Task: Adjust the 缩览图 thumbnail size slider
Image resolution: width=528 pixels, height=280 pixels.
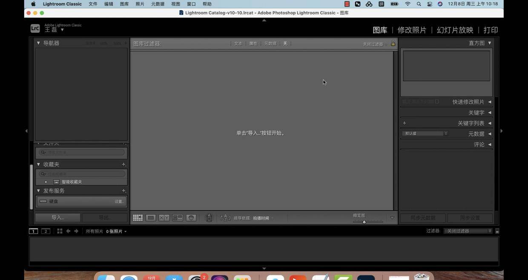Action: (364, 222)
